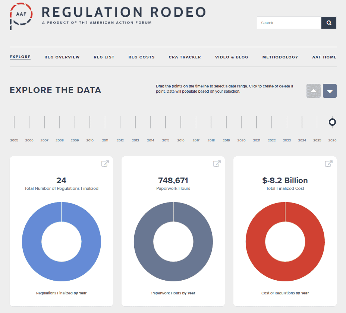
Task: Open the Reg Costs section
Action: (x=141, y=57)
